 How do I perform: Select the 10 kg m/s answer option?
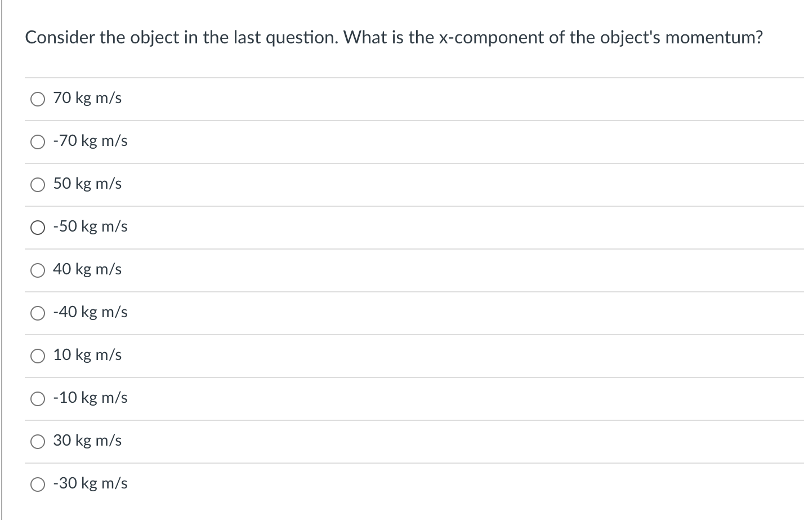pyautogui.click(x=87, y=355)
